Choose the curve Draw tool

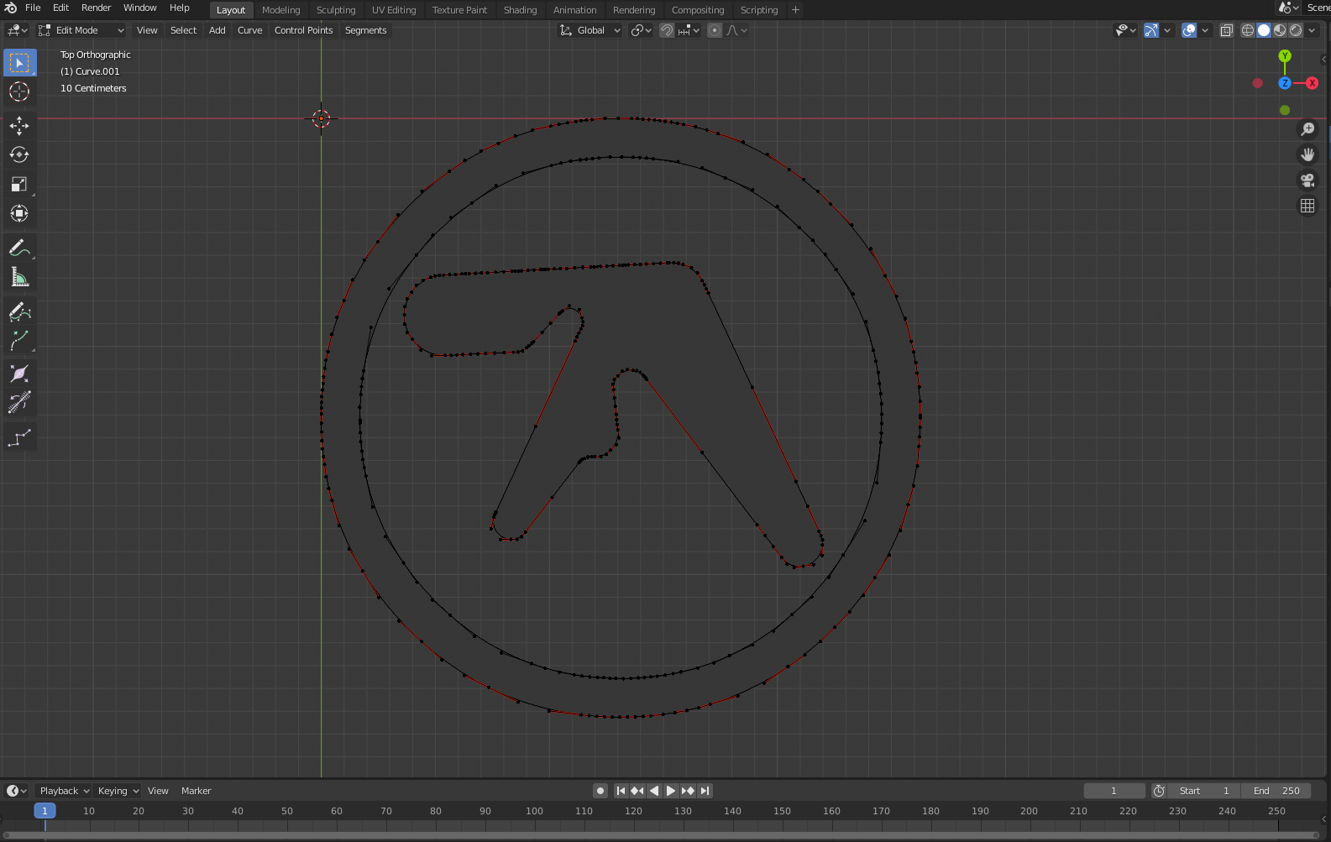click(x=19, y=311)
